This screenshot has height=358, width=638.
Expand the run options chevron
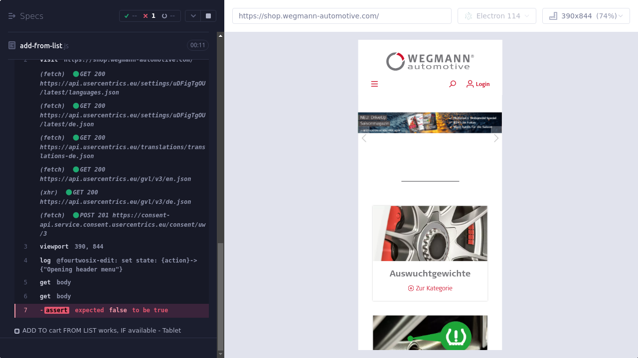click(x=193, y=16)
